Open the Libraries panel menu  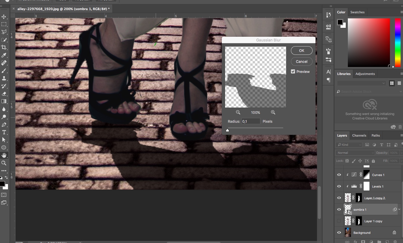(x=402, y=74)
